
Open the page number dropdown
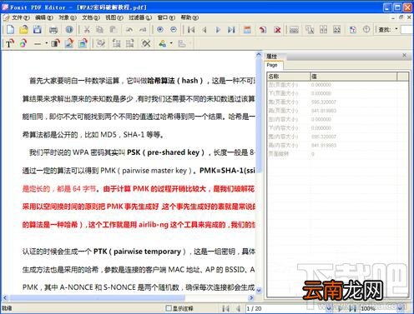[x=328, y=308]
